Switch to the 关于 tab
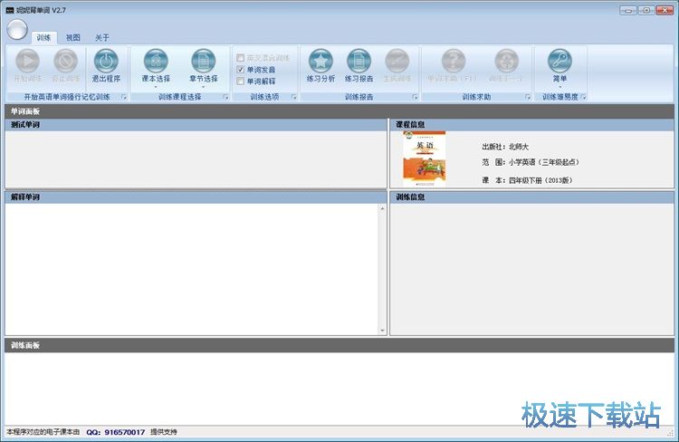Viewport: 679px width, 442px height. point(102,38)
